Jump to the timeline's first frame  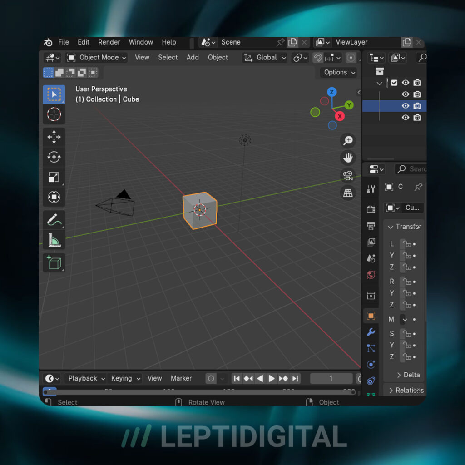pyautogui.click(x=237, y=379)
